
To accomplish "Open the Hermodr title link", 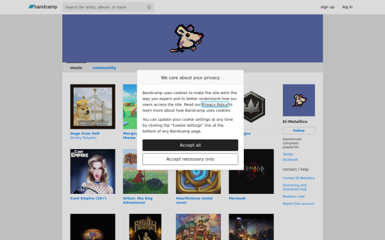I will (237, 198).
